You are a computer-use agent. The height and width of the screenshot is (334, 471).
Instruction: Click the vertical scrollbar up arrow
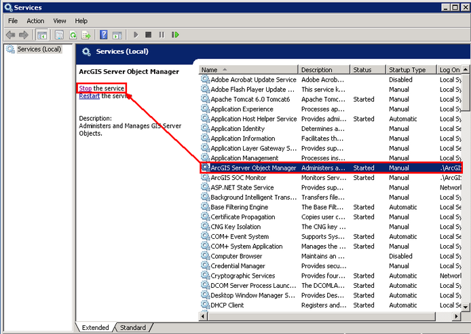coord(466,69)
